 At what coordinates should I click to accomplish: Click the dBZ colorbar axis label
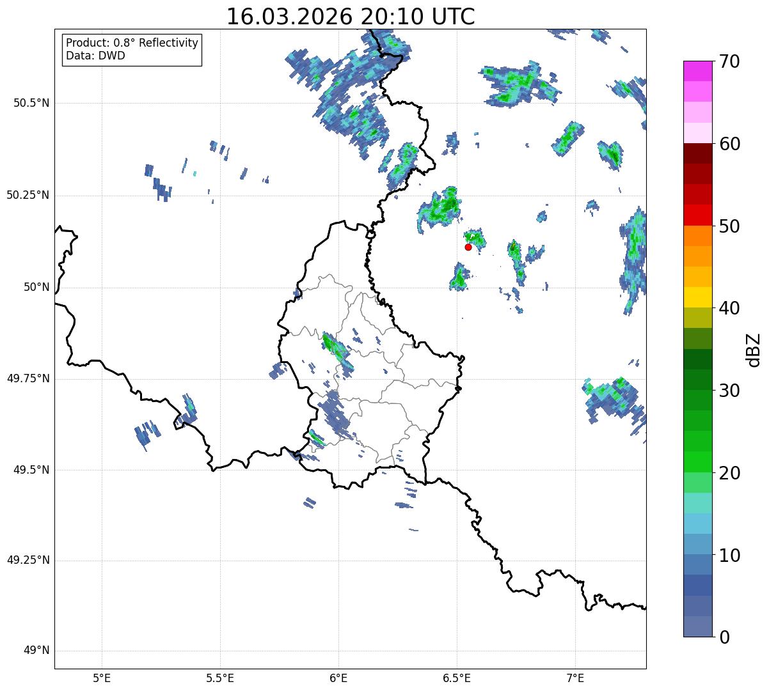[x=754, y=349]
